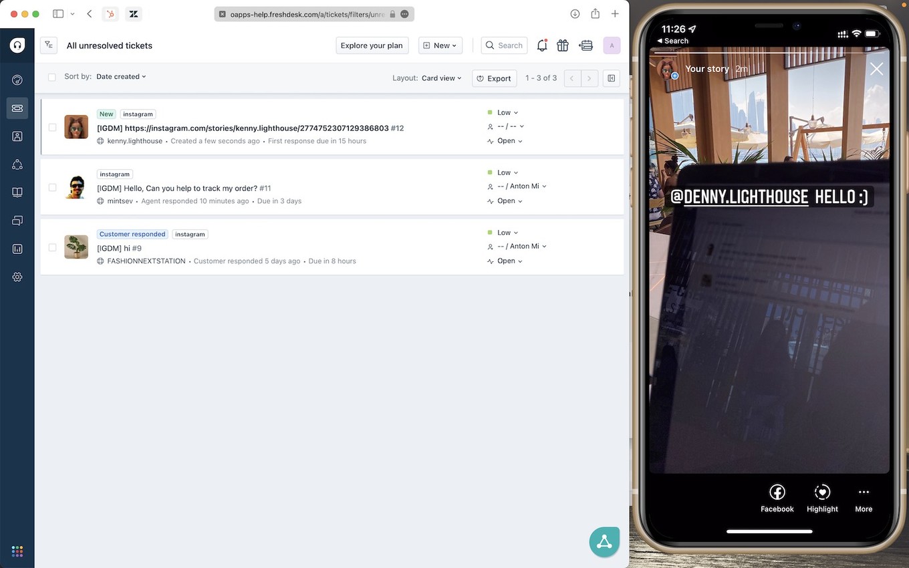
Task: Open the ticket filters panel icon
Action: 48,45
